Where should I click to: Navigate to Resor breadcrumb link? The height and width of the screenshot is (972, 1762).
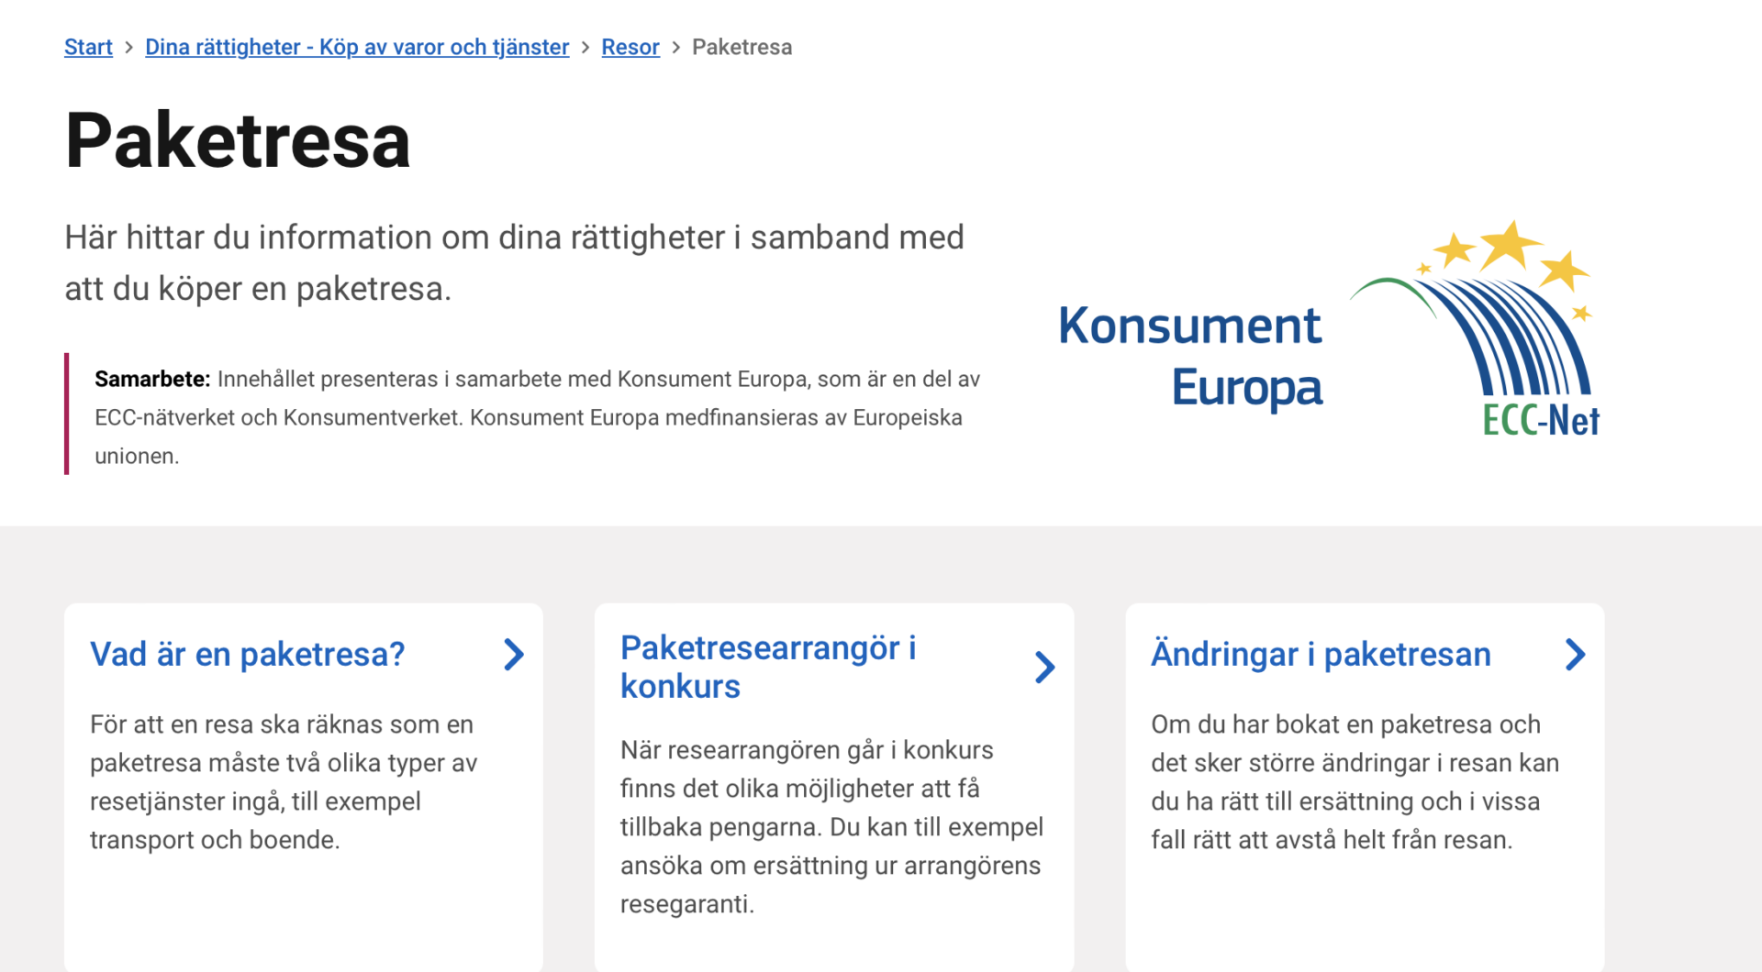pyautogui.click(x=630, y=47)
